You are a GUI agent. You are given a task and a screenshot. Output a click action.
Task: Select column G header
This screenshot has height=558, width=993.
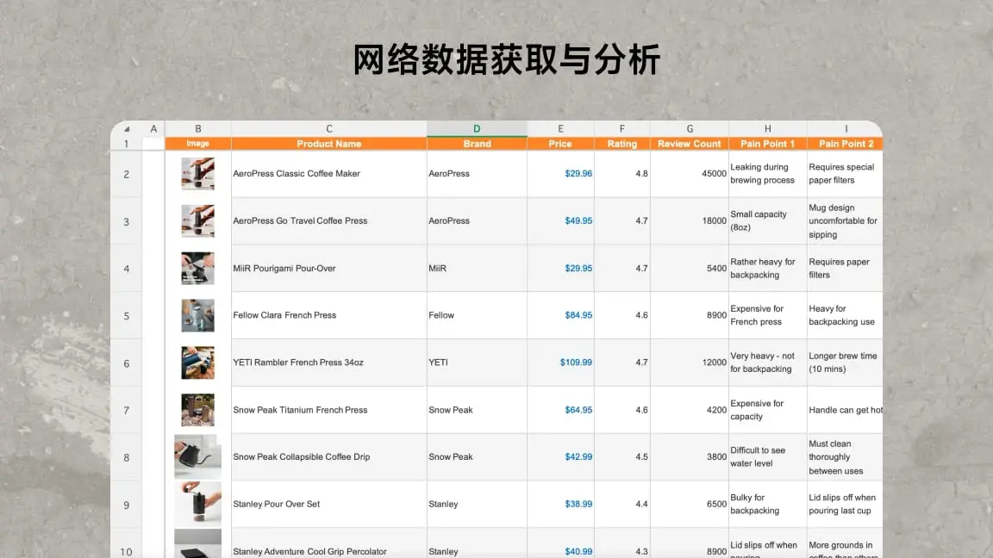point(690,128)
